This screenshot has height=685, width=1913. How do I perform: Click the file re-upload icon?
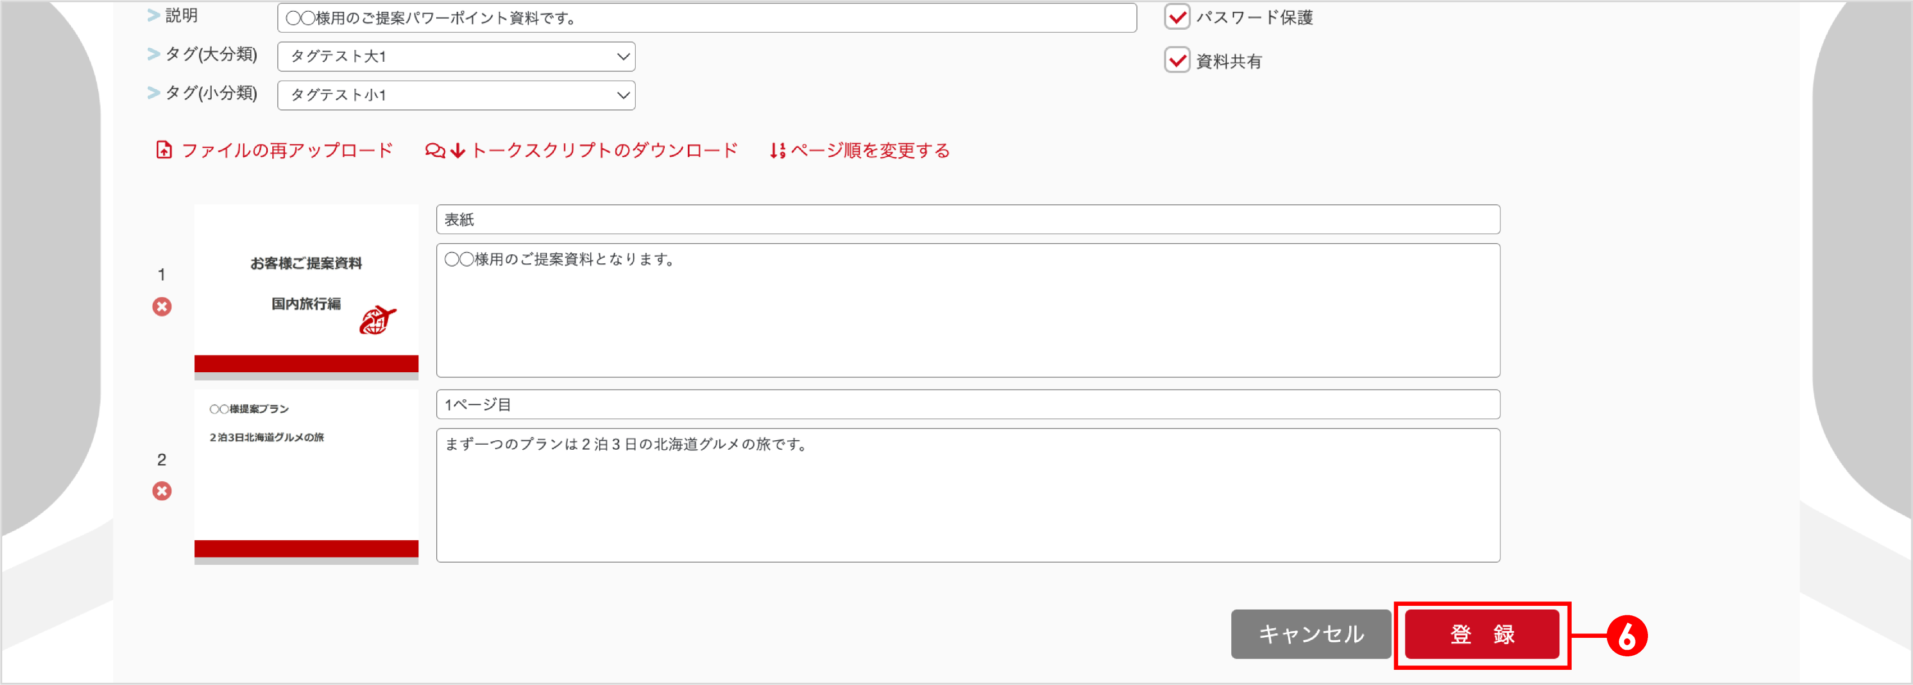[x=163, y=149]
